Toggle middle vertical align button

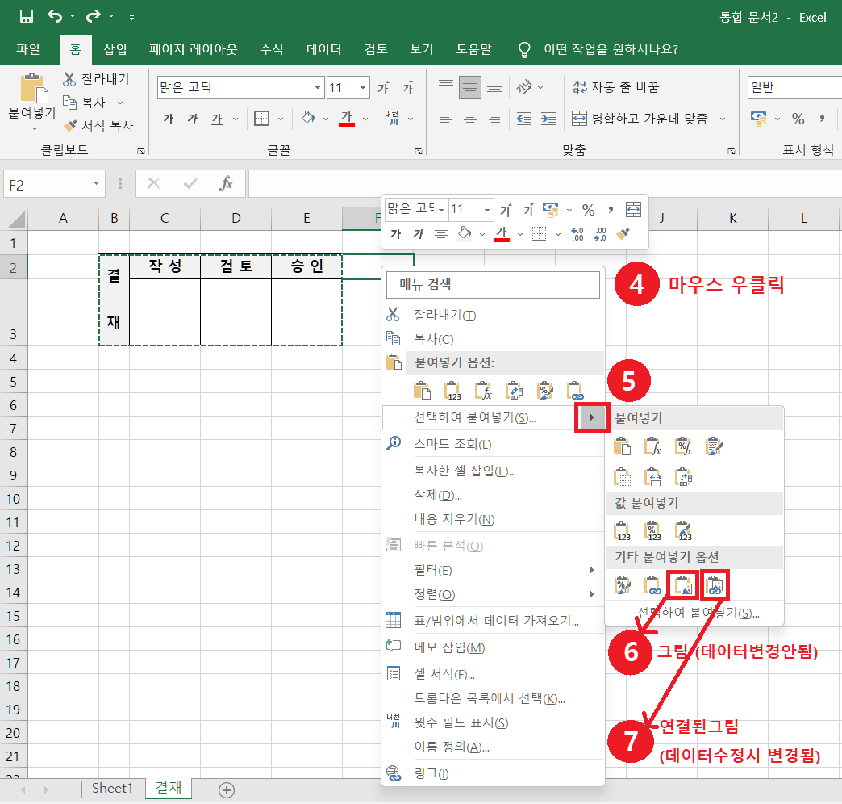470,87
